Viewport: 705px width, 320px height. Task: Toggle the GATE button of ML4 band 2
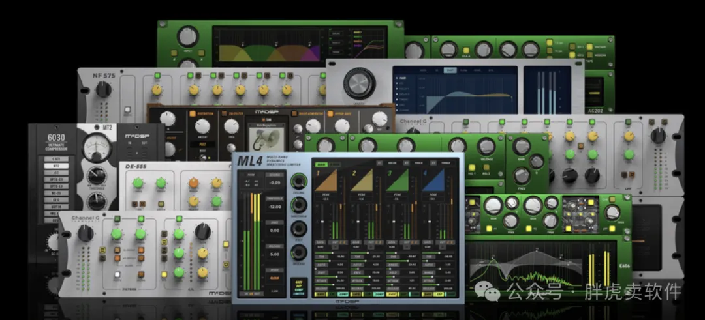pos(356,294)
